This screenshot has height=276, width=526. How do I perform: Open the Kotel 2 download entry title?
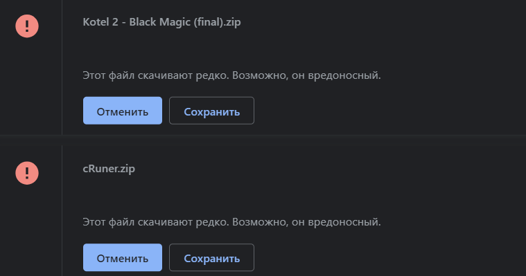coord(161,22)
